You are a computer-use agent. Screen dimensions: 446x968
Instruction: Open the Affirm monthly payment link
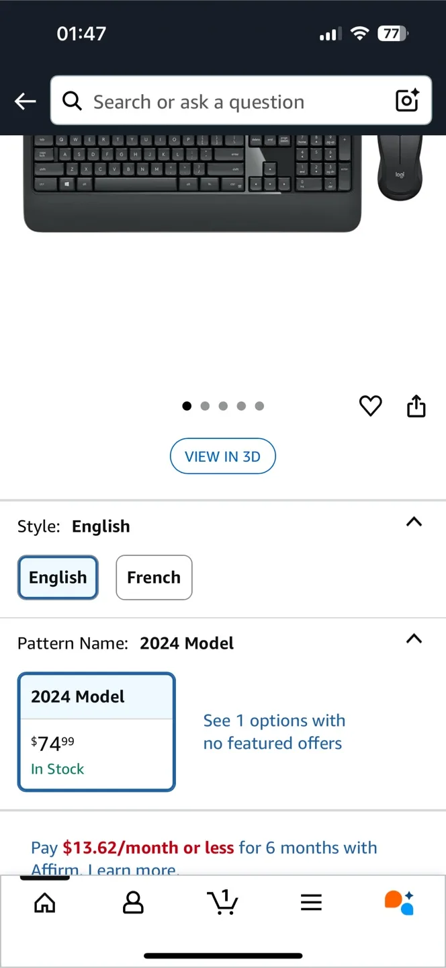tap(204, 848)
